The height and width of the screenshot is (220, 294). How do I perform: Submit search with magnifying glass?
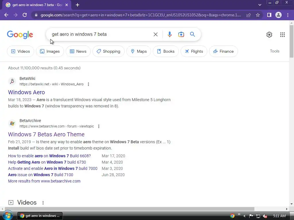tap(192, 34)
